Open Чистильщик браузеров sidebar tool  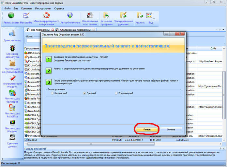[12, 97]
